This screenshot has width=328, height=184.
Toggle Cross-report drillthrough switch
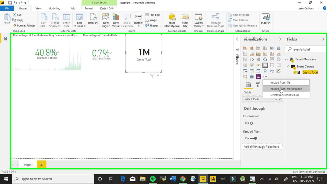tap(254, 123)
